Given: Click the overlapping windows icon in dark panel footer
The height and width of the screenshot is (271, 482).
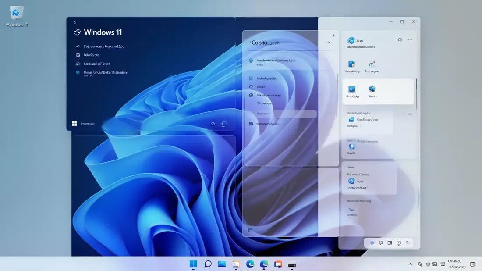Looking at the screenshot, I should [x=223, y=124].
